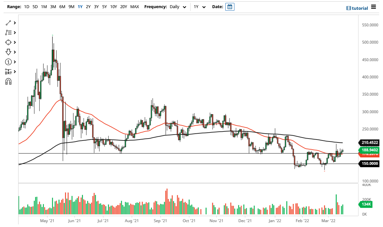Open the 1Y period dropdown

[200, 7]
